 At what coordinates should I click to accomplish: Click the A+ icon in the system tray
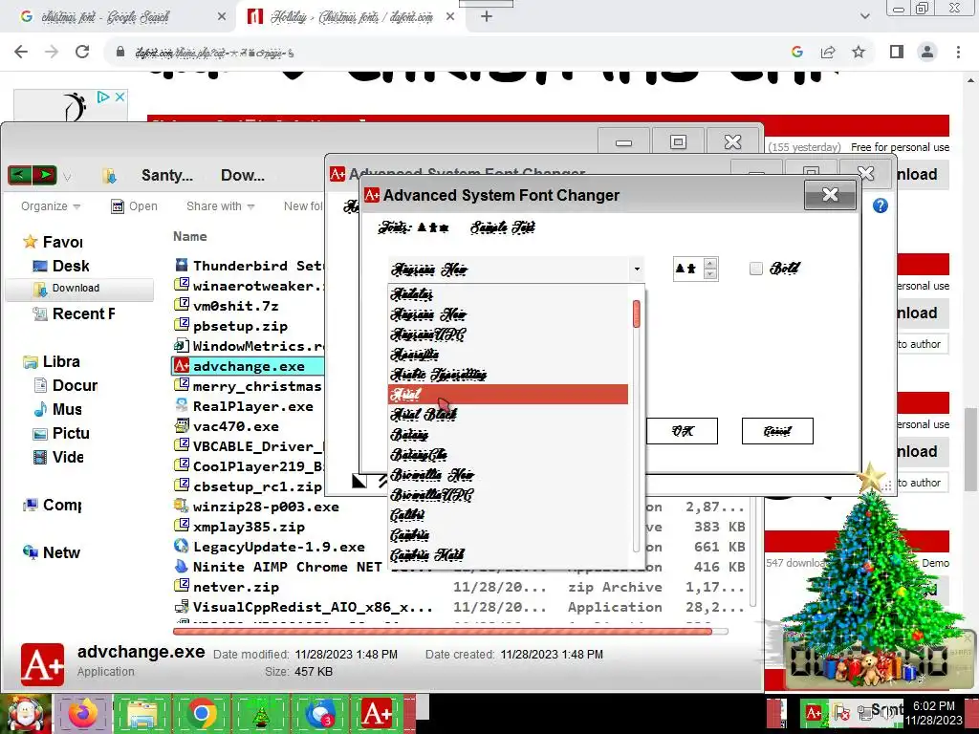[813, 713]
